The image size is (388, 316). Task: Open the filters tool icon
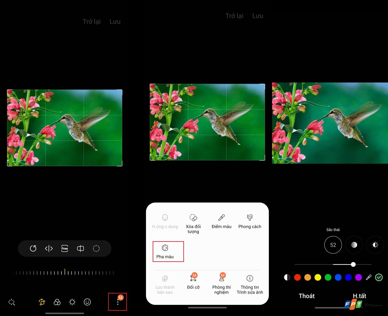(x=57, y=302)
